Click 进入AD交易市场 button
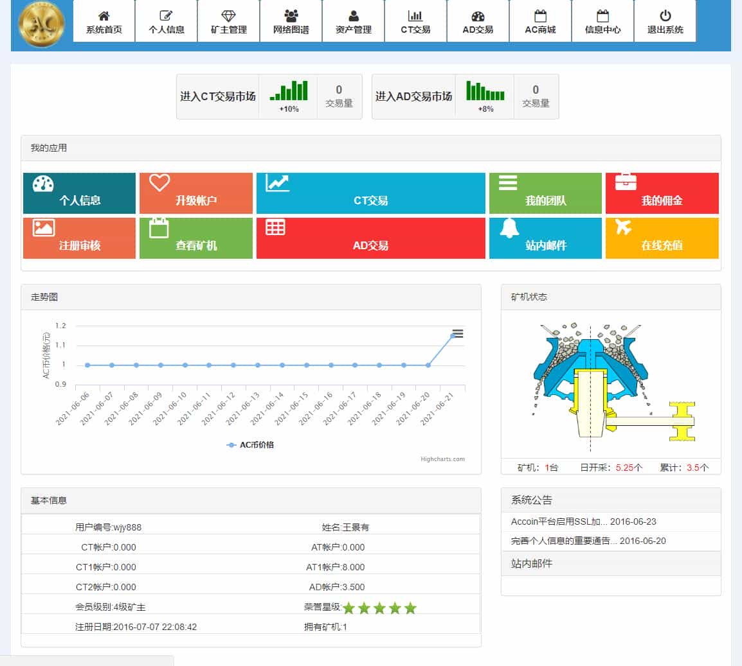This screenshot has width=742, height=666. tap(413, 96)
